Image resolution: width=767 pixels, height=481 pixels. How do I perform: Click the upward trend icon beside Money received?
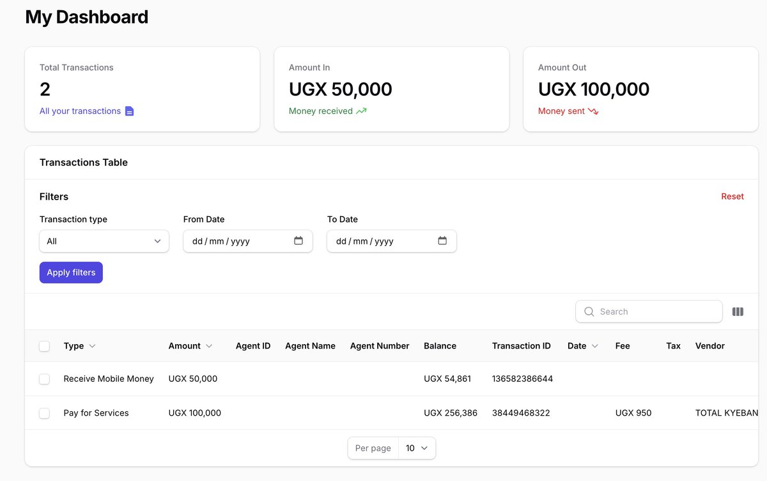[361, 111]
